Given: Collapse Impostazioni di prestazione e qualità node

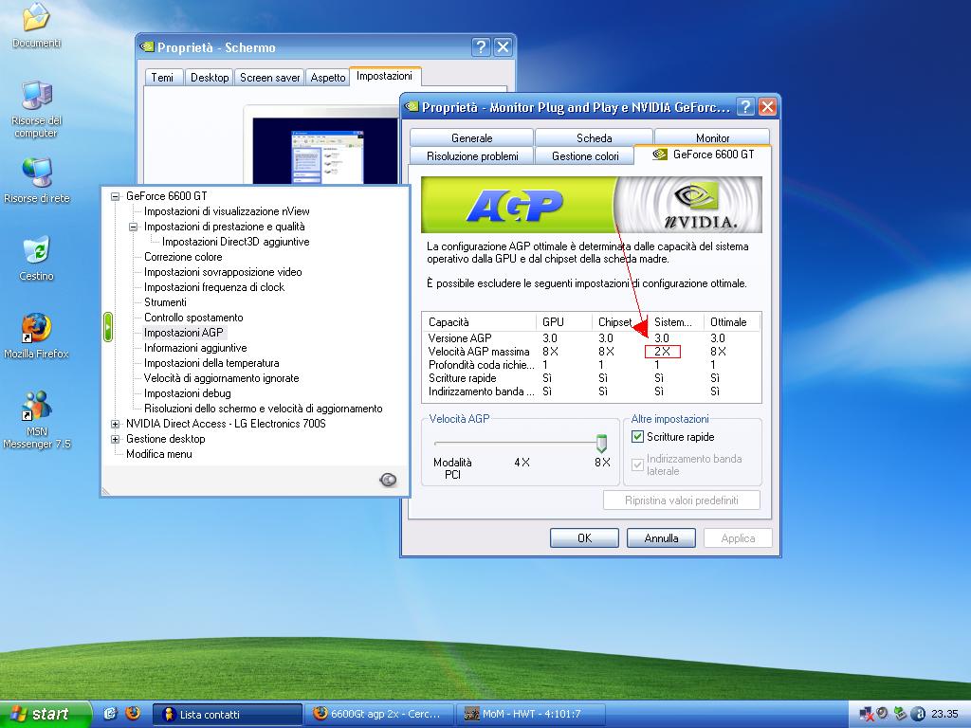Looking at the screenshot, I should [133, 227].
